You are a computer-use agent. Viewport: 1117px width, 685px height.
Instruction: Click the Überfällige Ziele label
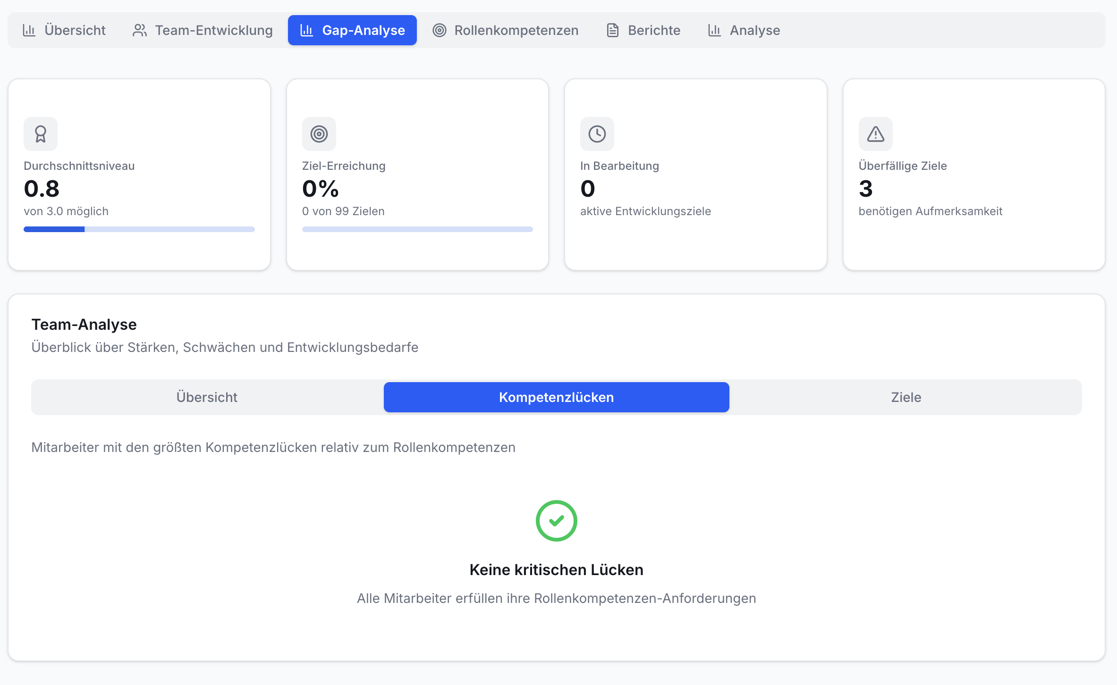click(x=903, y=166)
